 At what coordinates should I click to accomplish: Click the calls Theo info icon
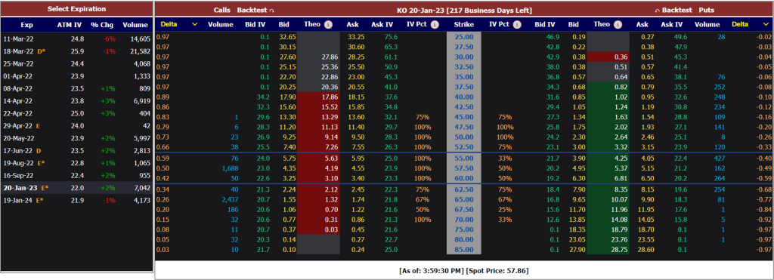[x=329, y=24]
